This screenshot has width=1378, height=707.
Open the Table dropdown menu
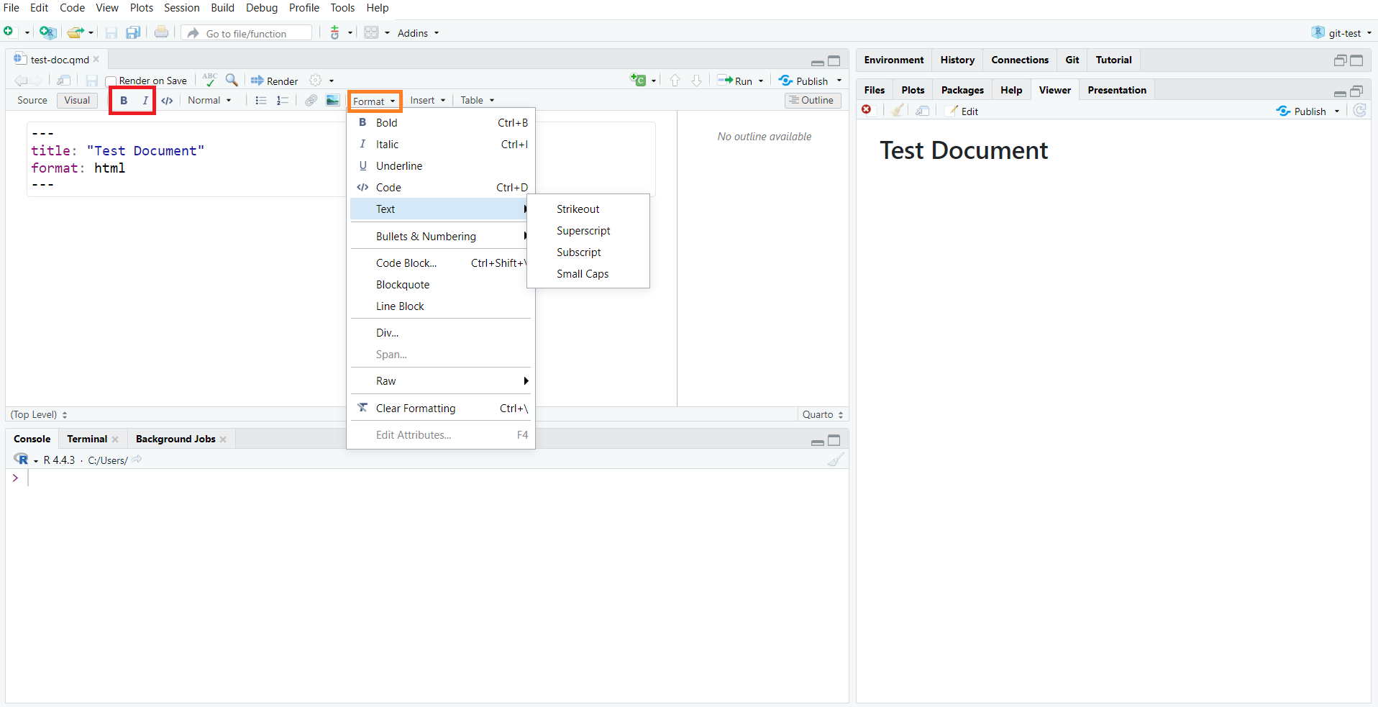[x=478, y=100]
